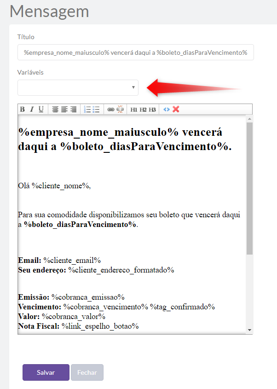
Task: Remove the hyperlink with unlink icon
Action: tap(120, 110)
